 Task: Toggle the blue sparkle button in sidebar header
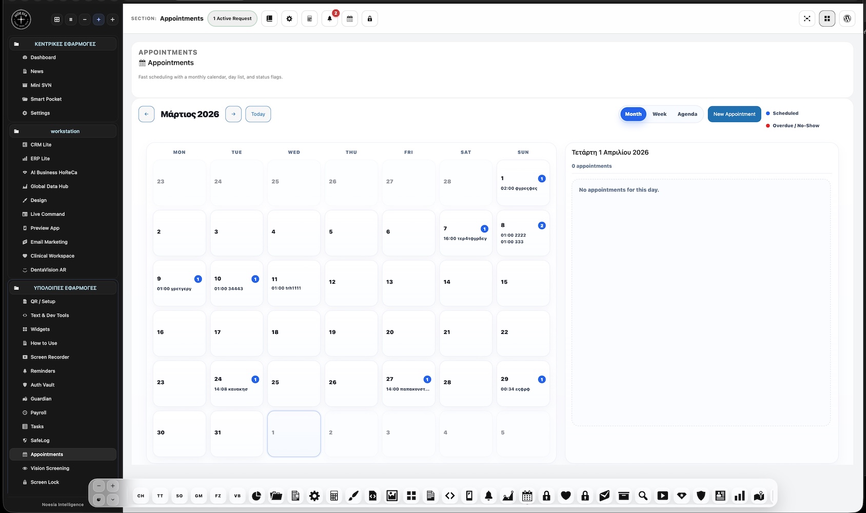click(x=99, y=19)
